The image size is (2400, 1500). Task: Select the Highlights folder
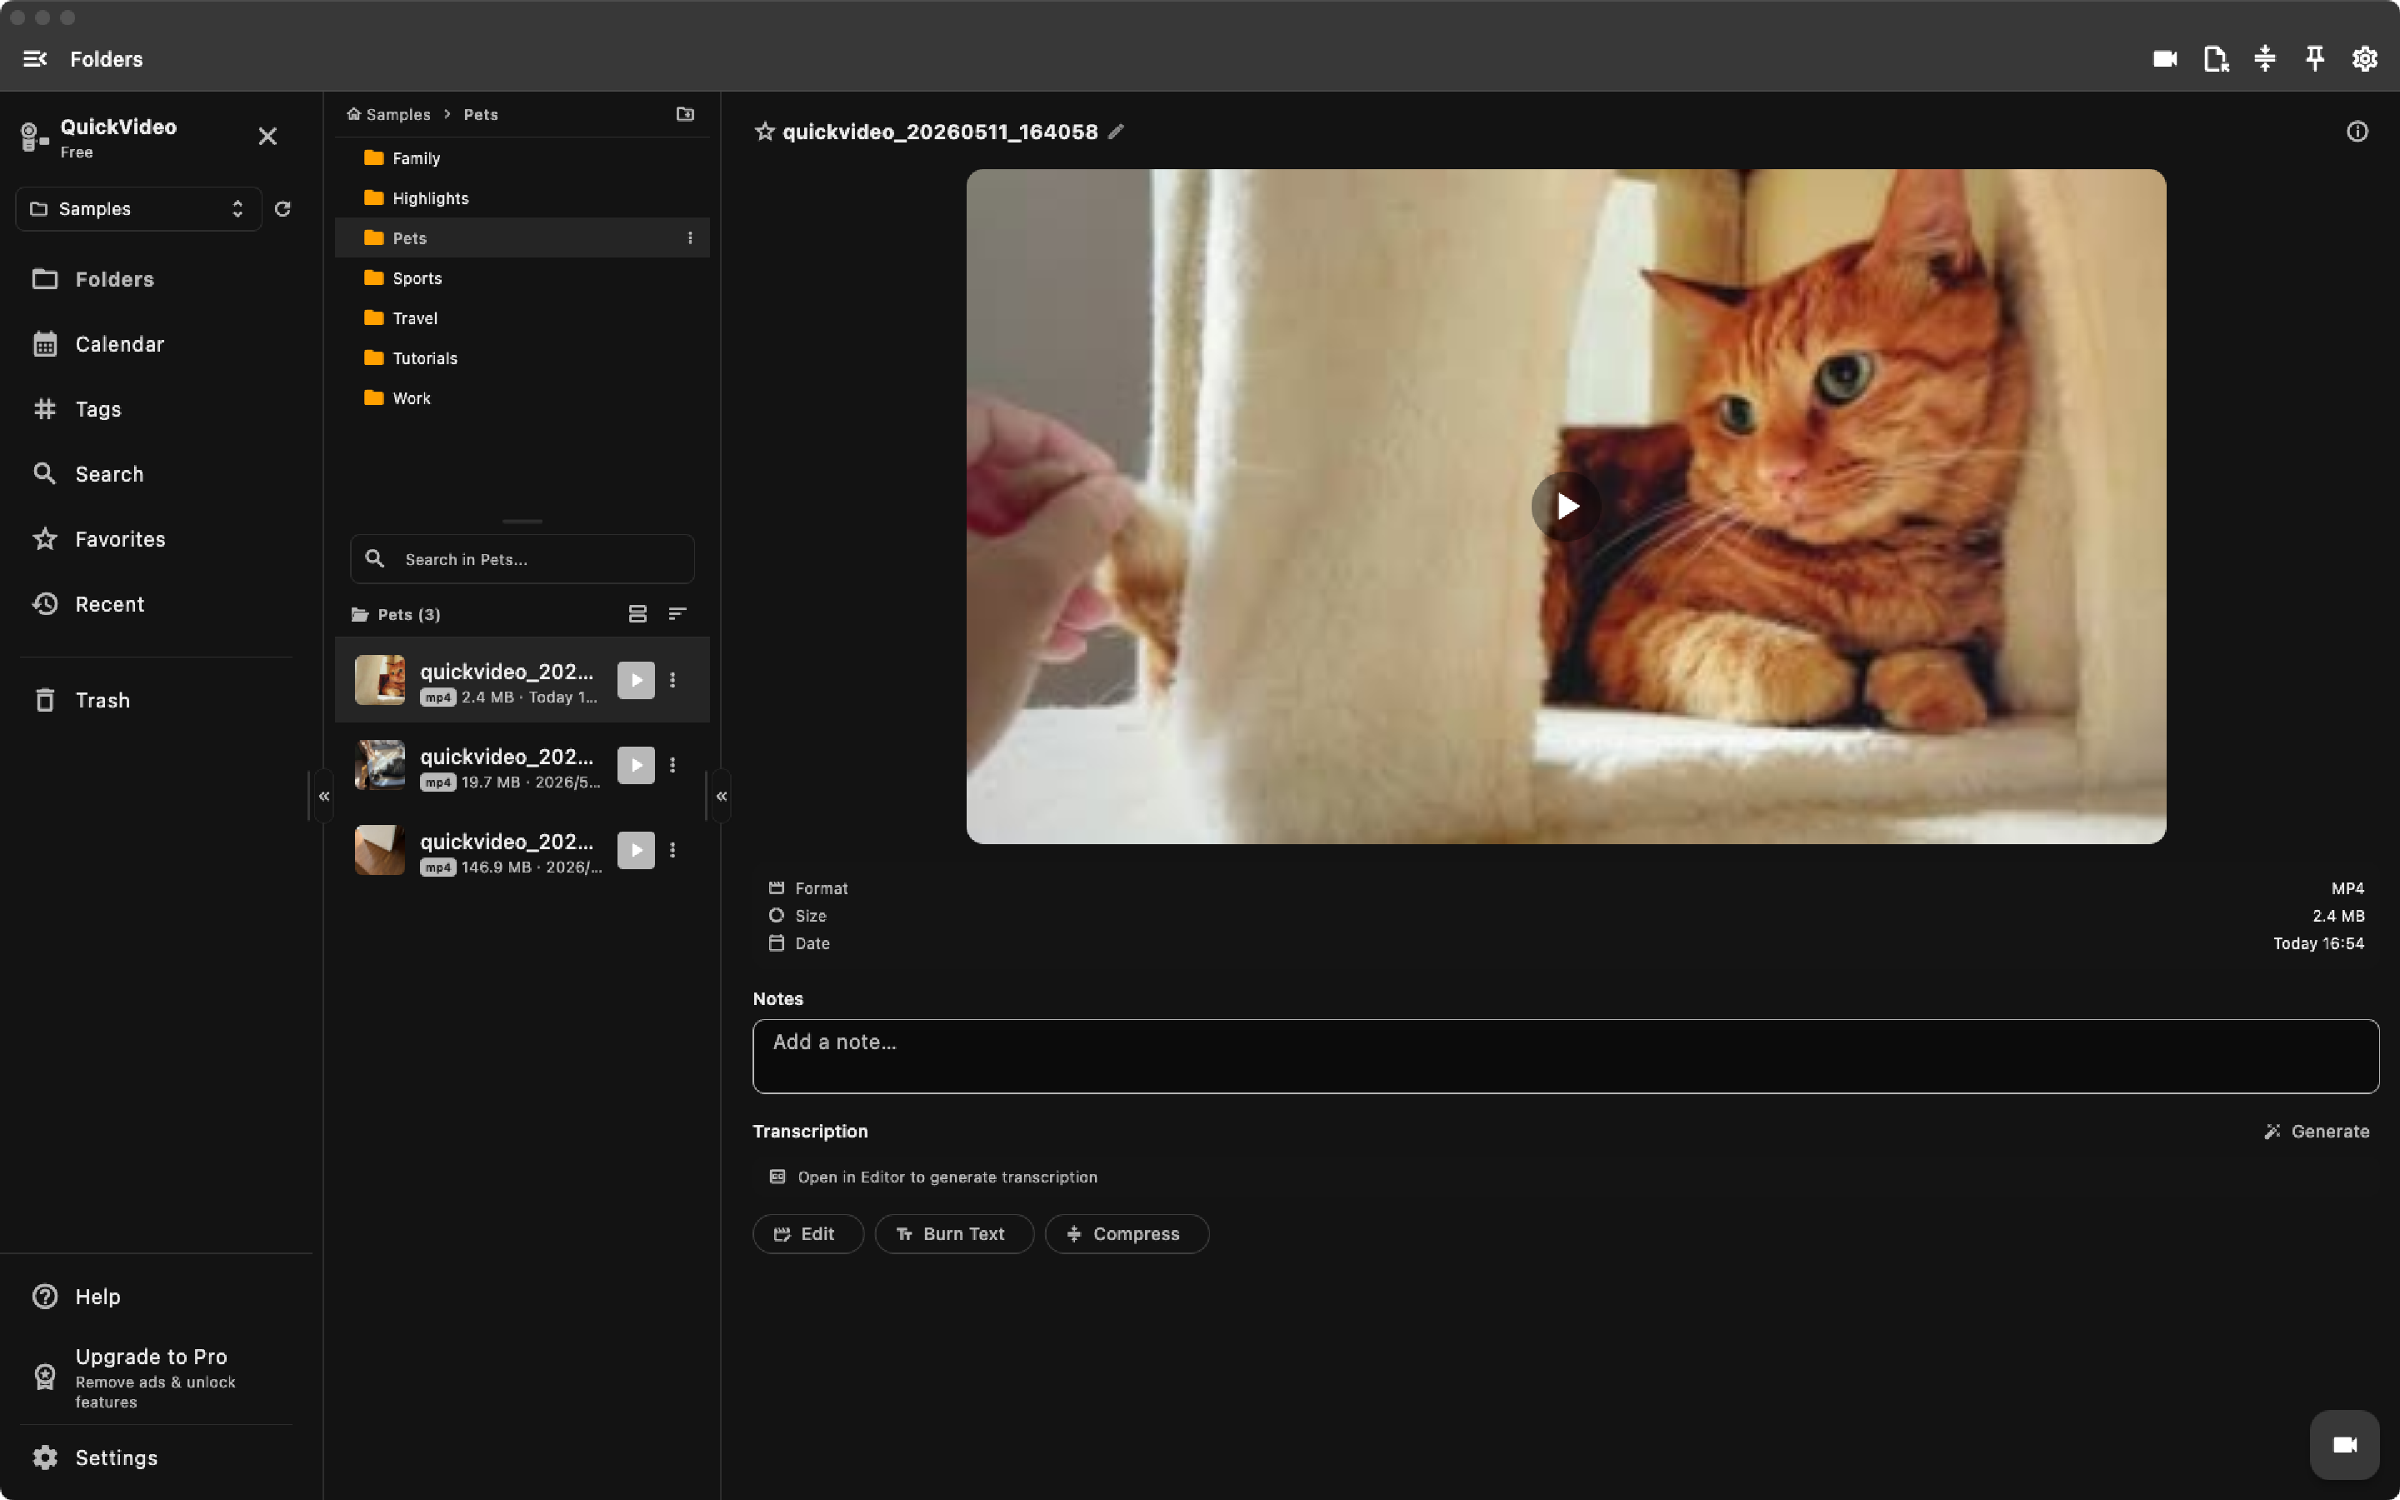[x=522, y=198]
